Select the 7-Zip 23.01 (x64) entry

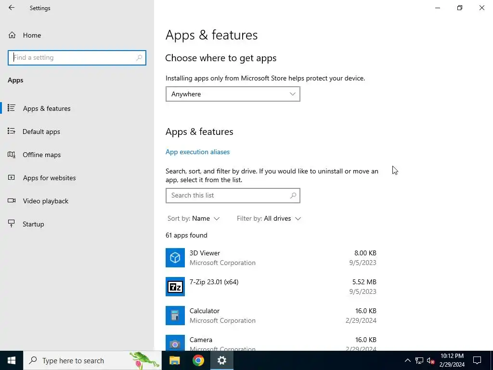click(x=214, y=282)
